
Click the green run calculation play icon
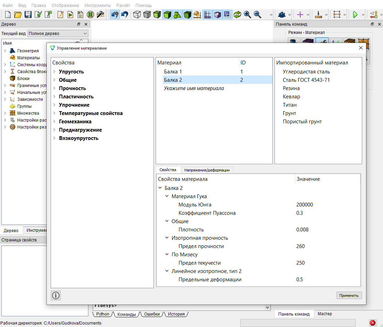(x=355, y=15)
